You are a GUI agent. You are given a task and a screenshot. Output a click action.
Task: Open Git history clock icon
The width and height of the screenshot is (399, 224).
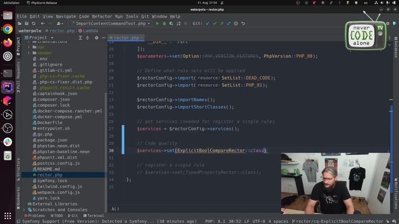click(x=236, y=24)
